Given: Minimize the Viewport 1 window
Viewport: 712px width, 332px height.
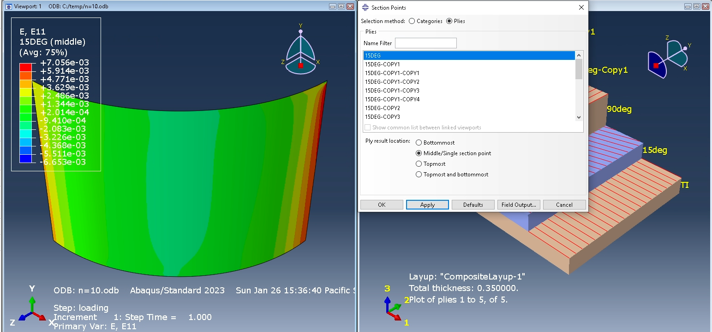Looking at the screenshot, I should click(x=331, y=6).
